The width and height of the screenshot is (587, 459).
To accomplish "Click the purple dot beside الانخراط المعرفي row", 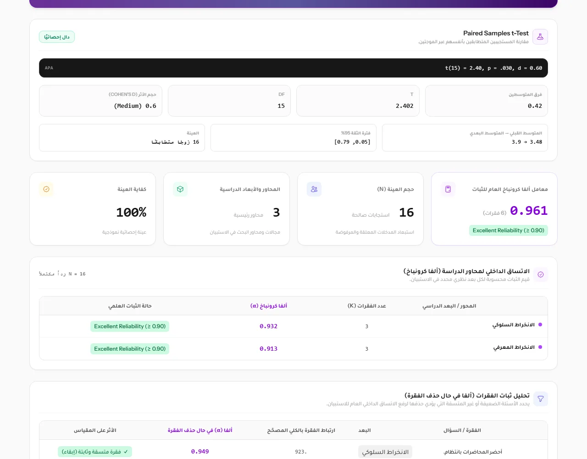I will [x=540, y=347].
